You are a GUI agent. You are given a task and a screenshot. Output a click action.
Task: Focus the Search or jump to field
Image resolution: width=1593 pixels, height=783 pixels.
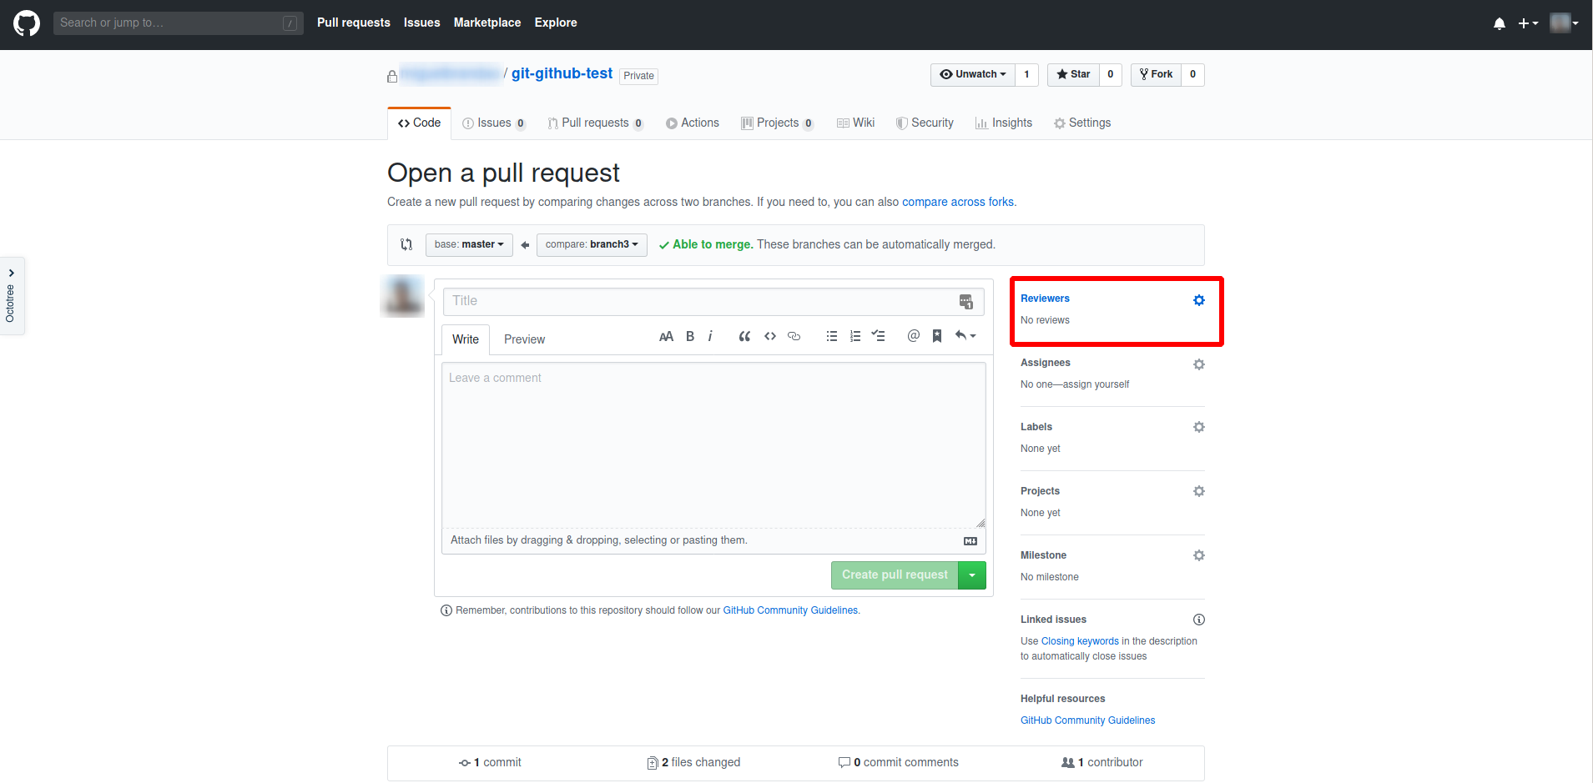pyautogui.click(x=178, y=23)
